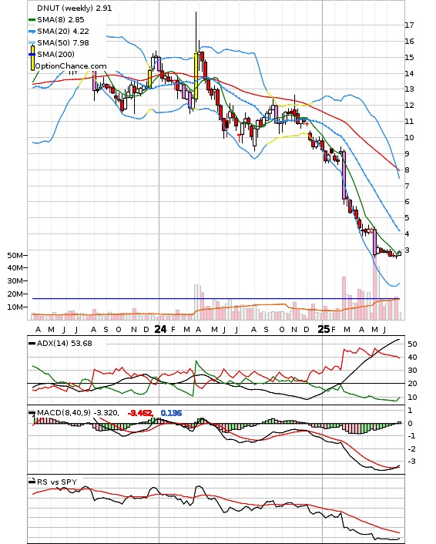Click the ADX(14) 53.68 indicator label
This screenshot has height=544, width=436.
click(65, 344)
